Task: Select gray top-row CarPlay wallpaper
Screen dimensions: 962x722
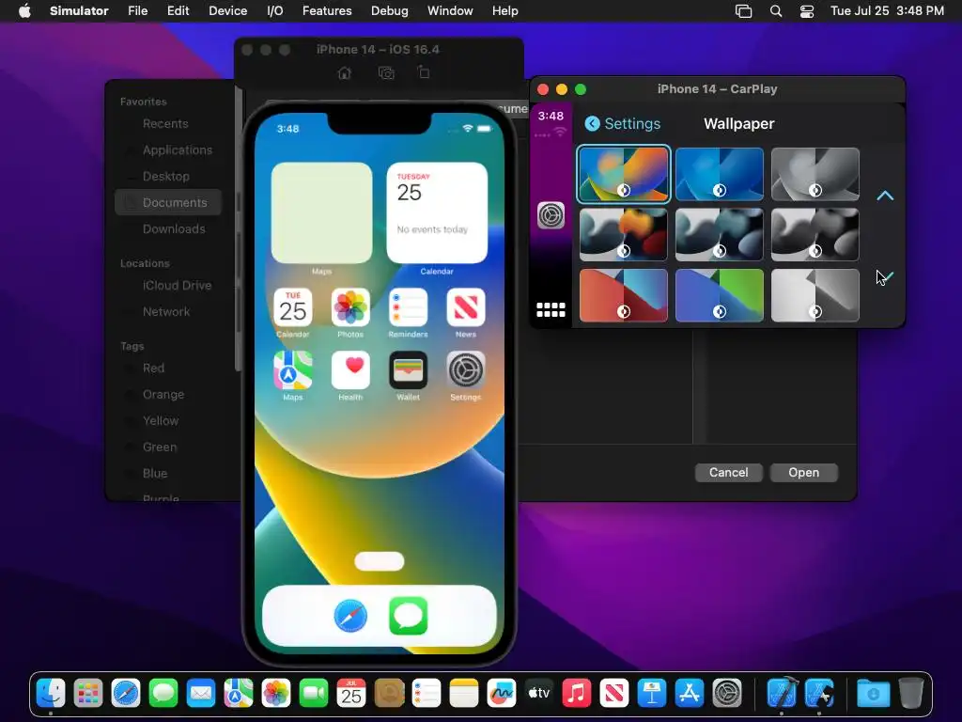Action: 815,174
